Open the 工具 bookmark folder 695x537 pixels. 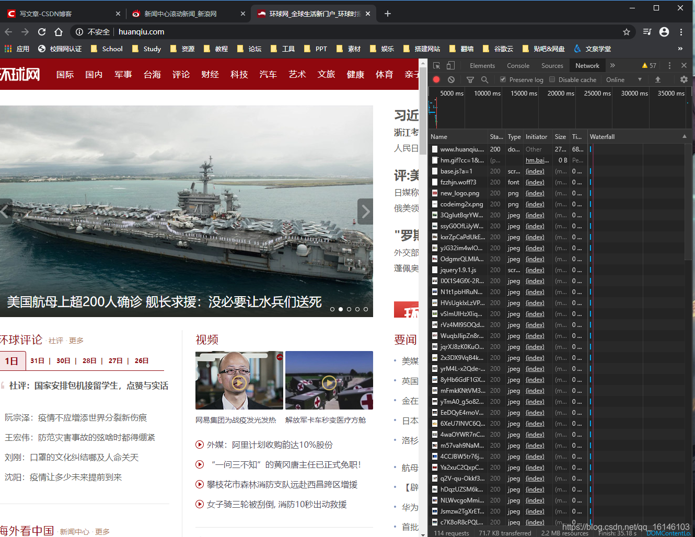click(283, 49)
